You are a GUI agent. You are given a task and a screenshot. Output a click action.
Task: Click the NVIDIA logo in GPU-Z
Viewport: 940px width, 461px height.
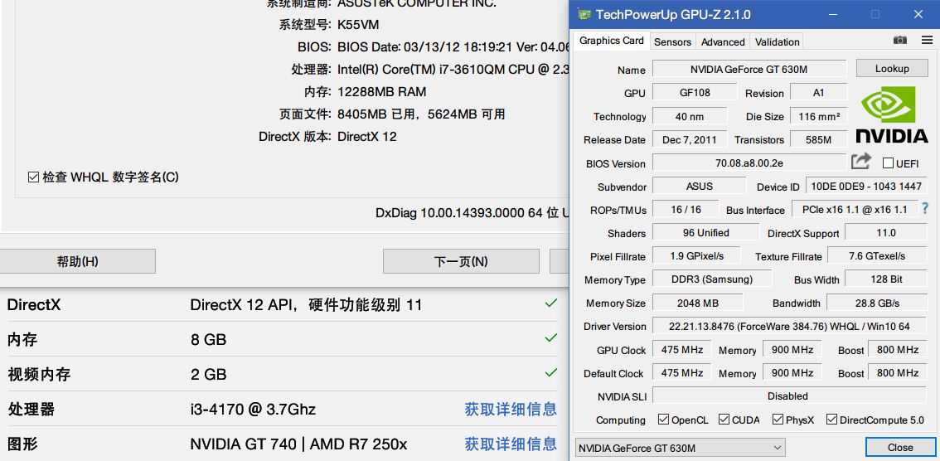click(891, 114)
